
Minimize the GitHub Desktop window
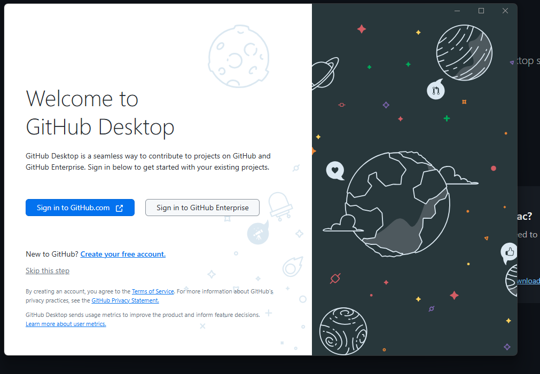[457, 11]
